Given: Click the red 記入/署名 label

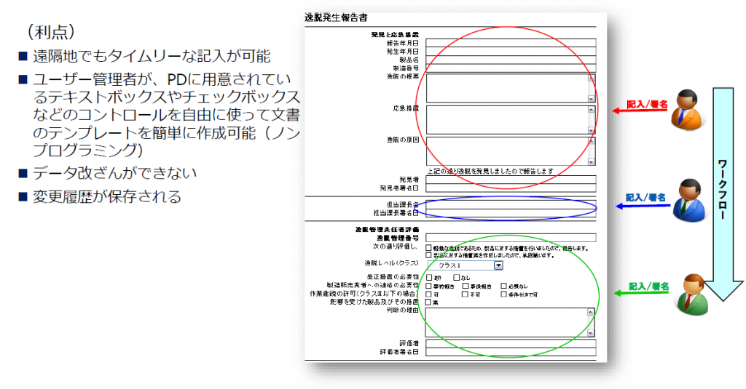Looking at the screenshot, I should [x=647, y=104].
